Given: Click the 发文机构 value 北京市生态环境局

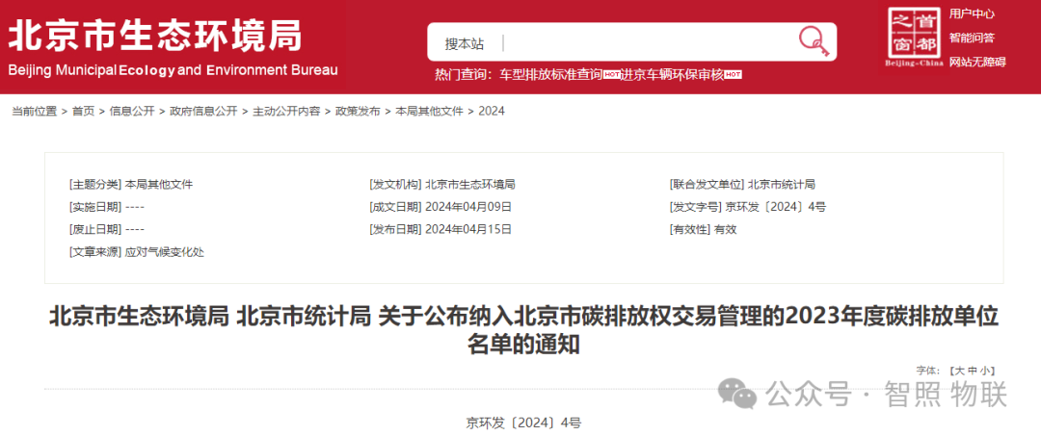Looking at the screenshot, I should [470, 184].
